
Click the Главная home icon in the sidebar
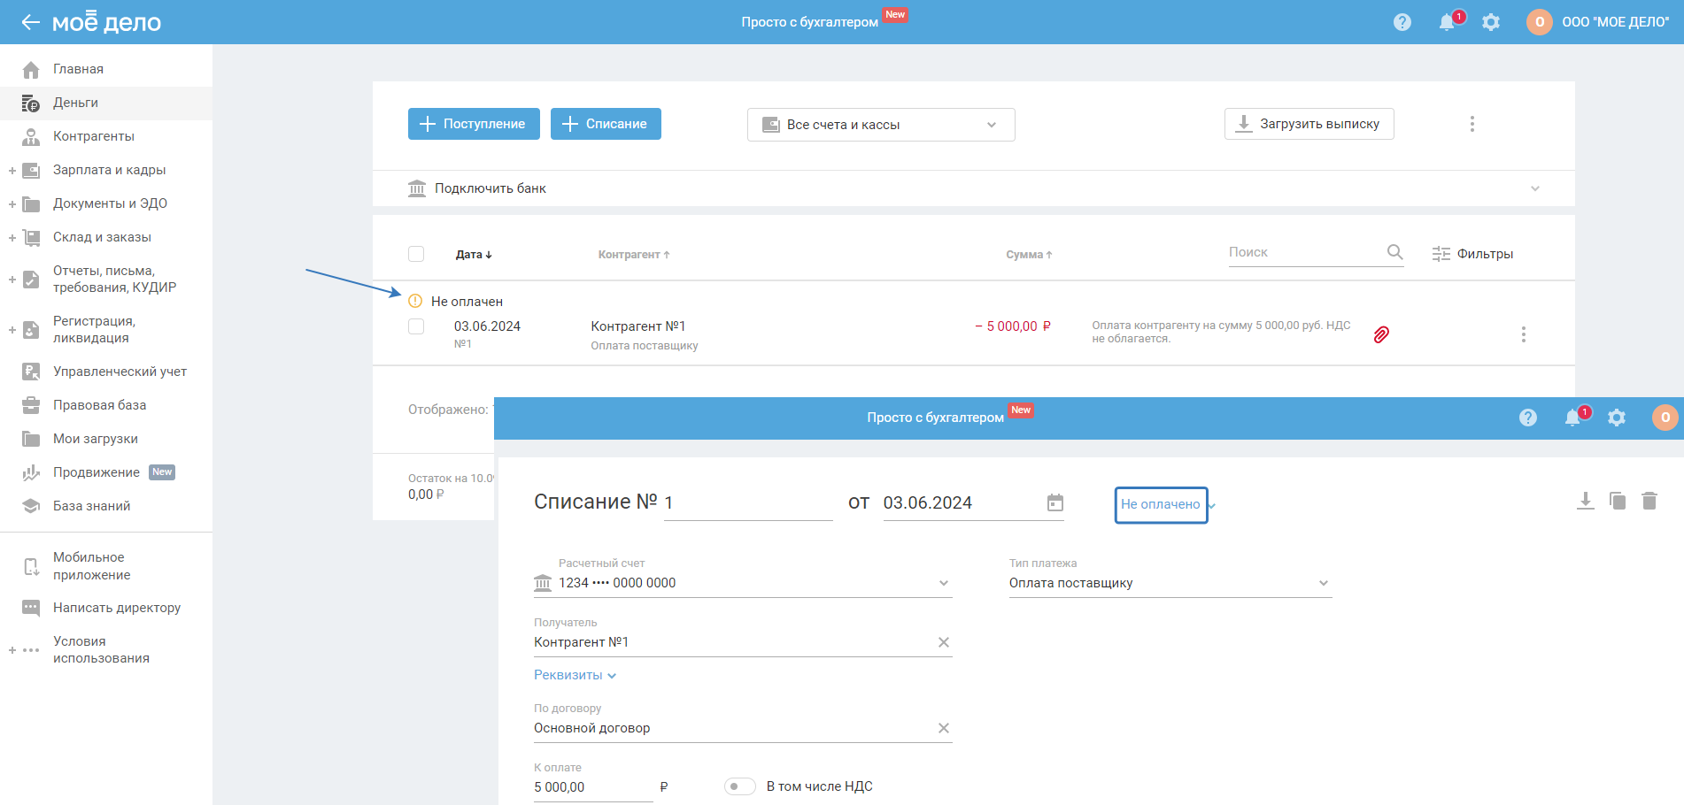coord(31,69)
